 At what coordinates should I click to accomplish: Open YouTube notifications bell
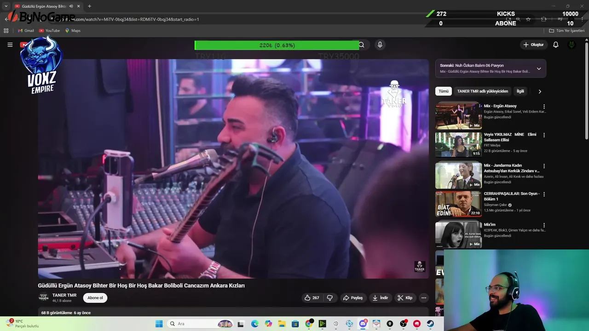coord(555,45)
